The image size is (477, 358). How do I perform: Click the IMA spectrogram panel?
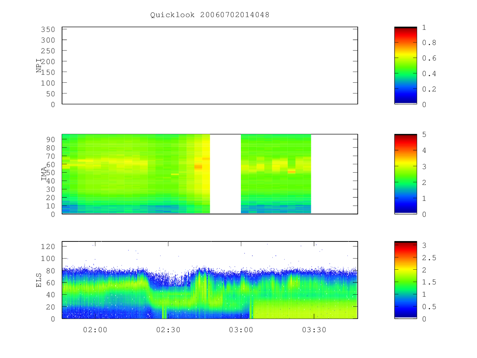coord(210,174)
